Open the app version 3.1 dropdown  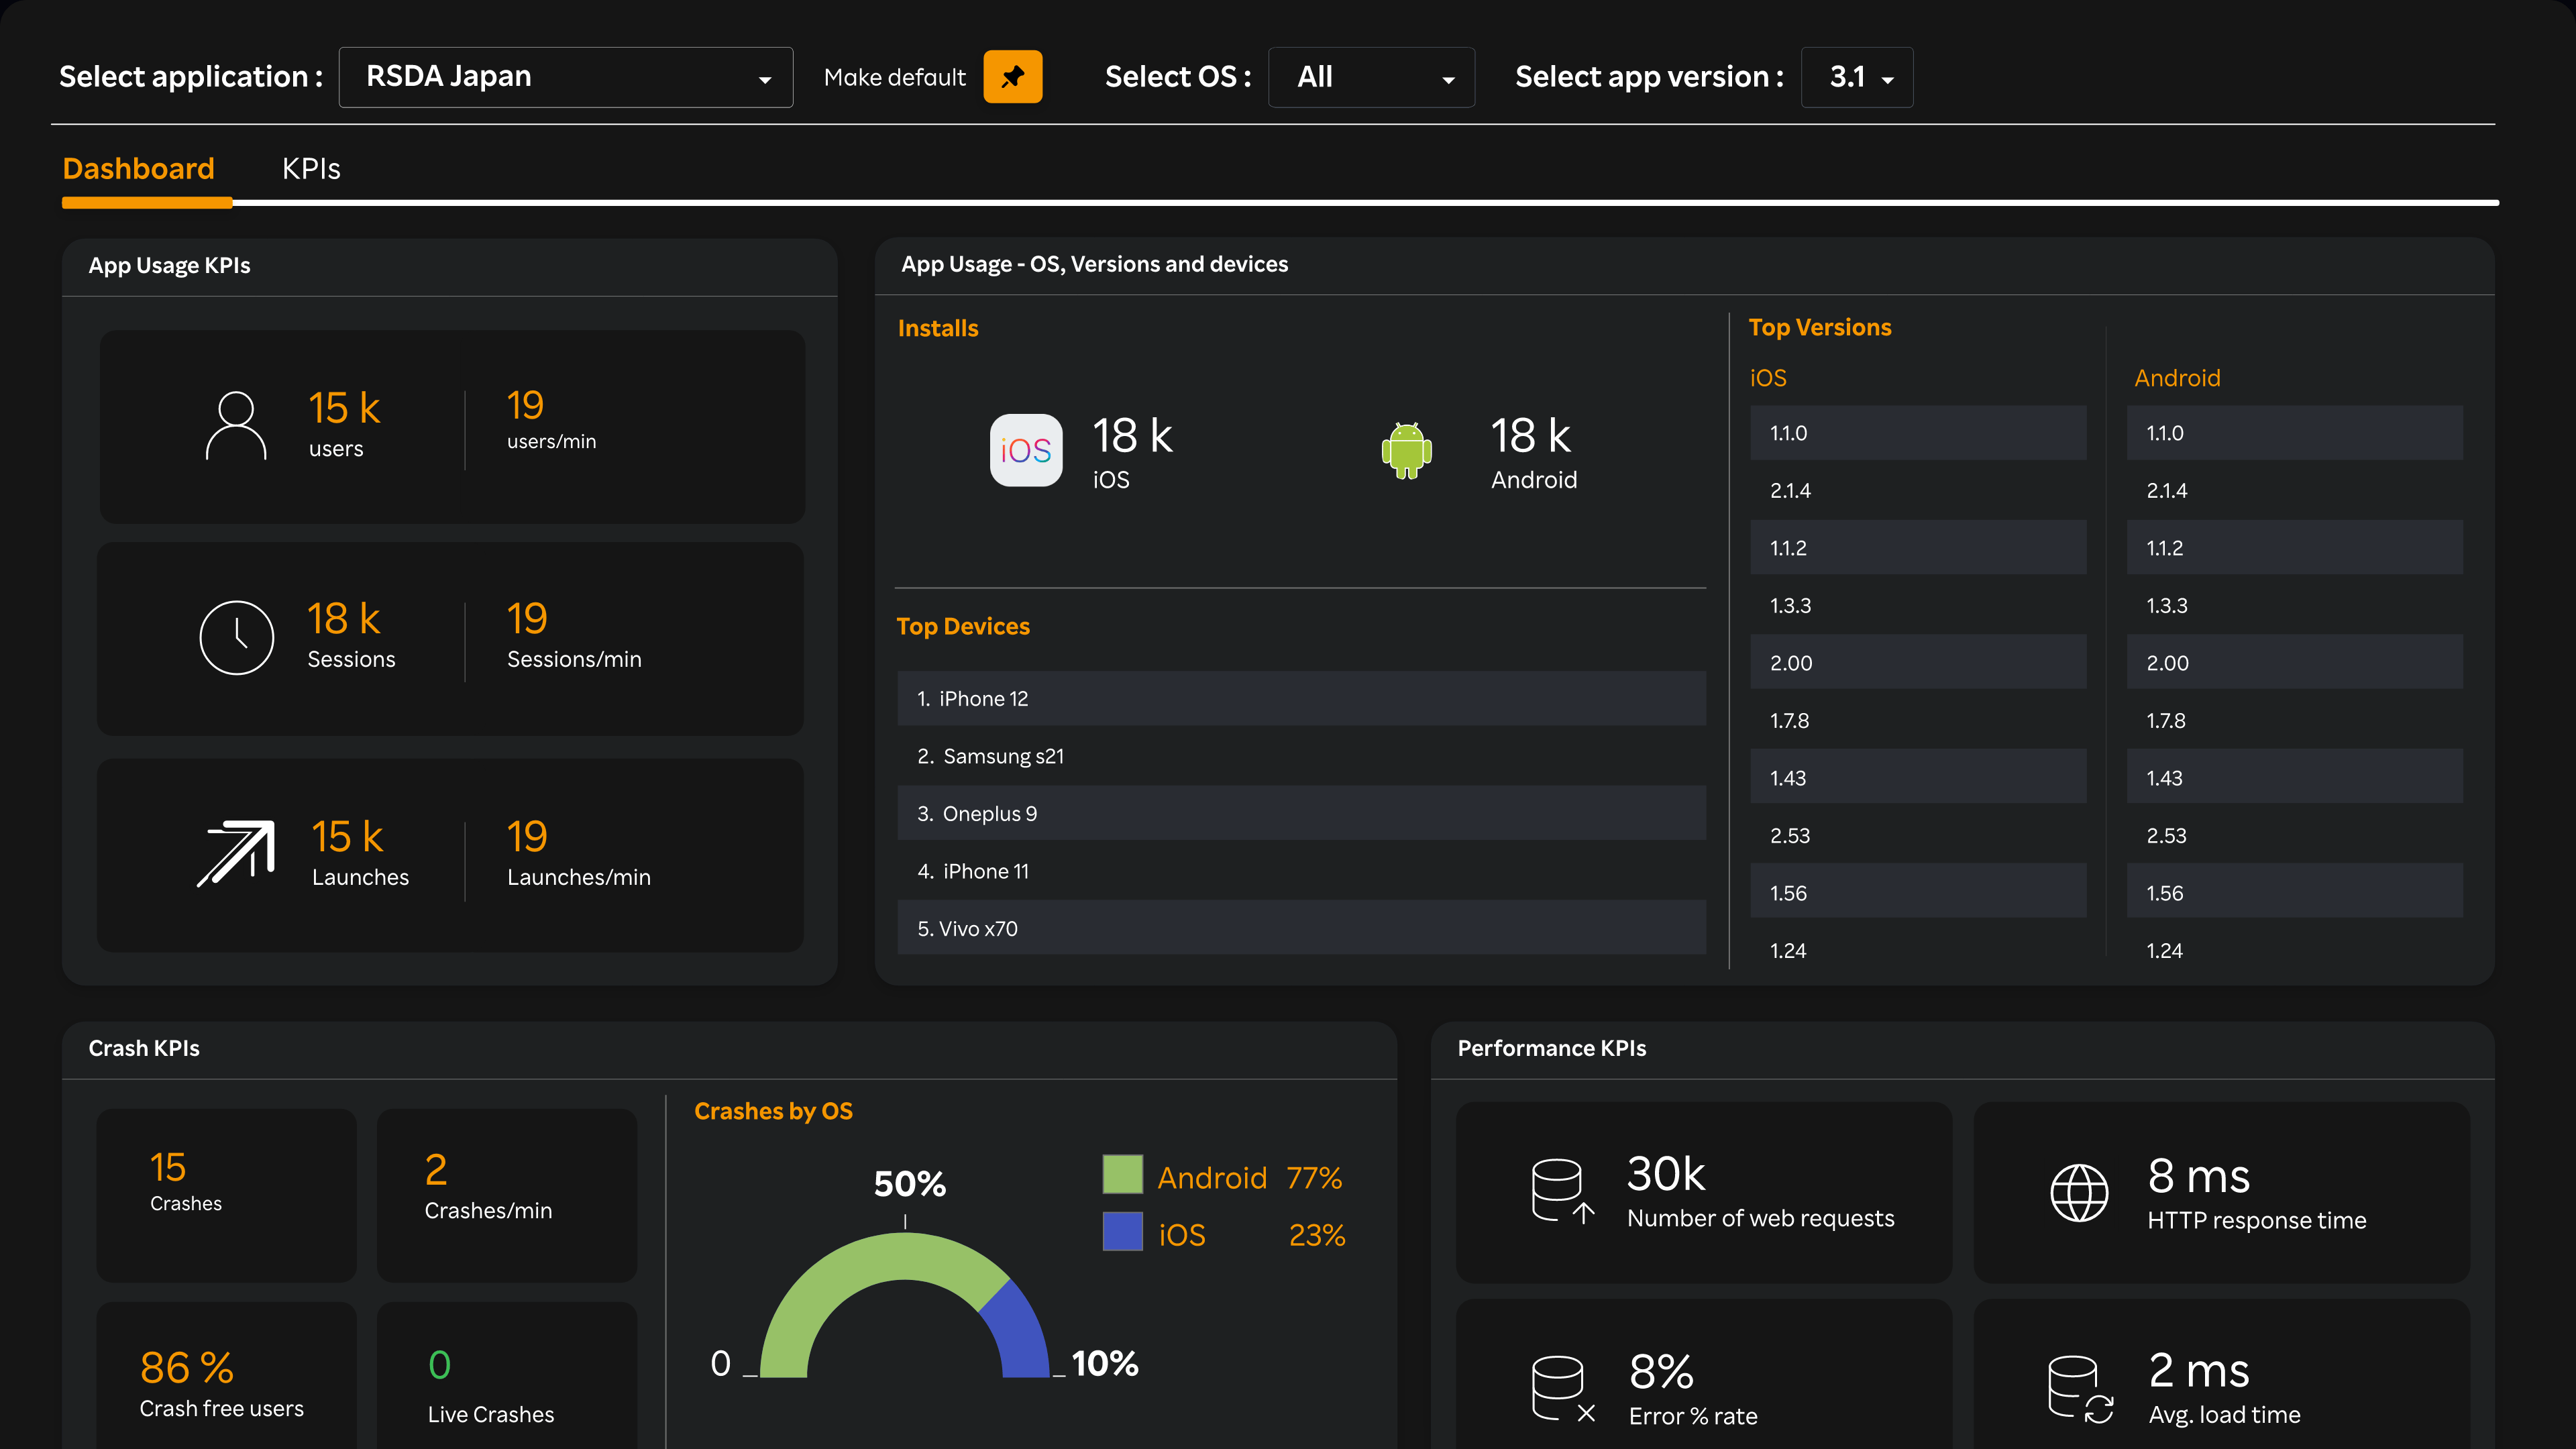[x=1856, y=77]
